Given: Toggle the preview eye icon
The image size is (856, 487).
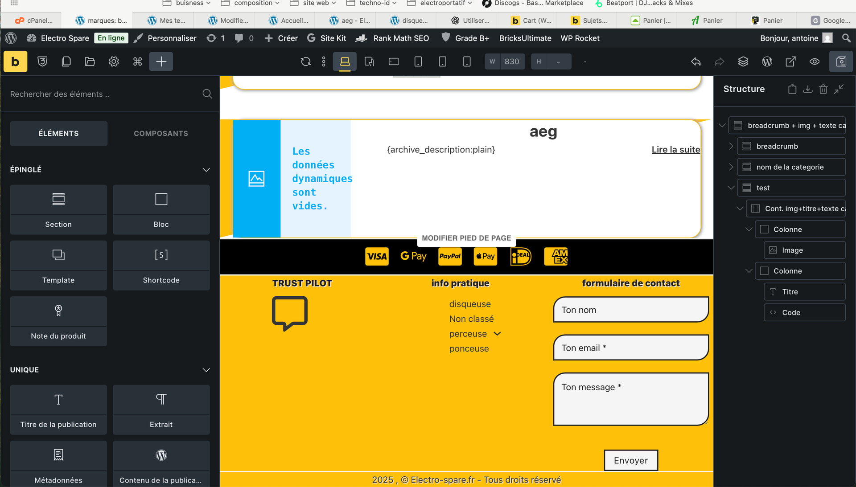Looking at the screenshot, I should click(814, 61).
